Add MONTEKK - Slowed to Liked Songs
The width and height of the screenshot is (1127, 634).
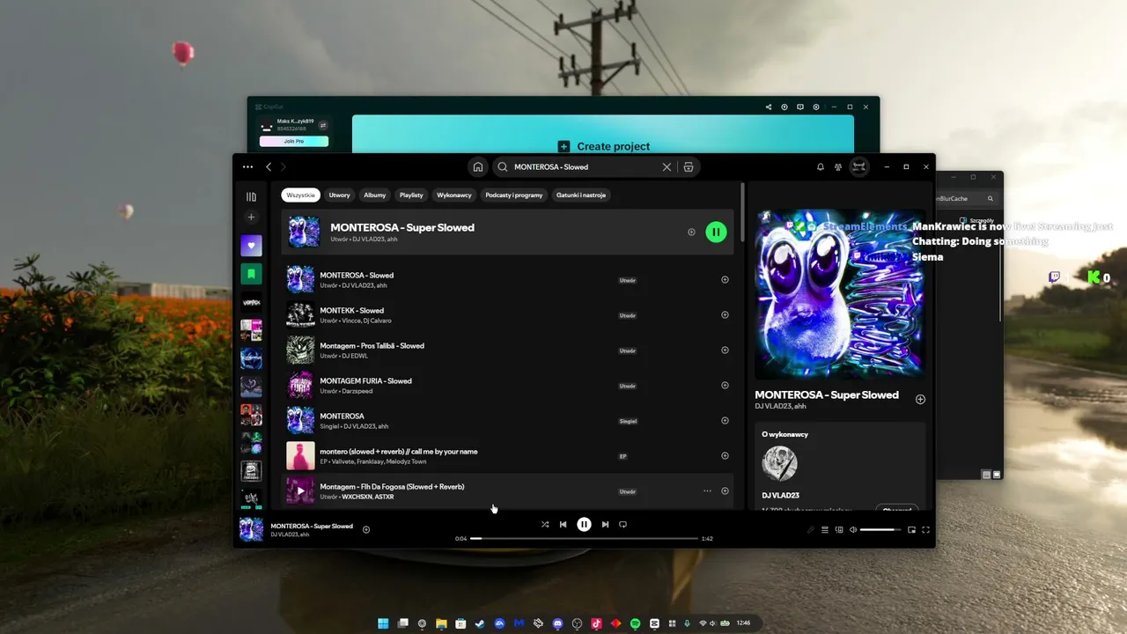coord(725,315)
